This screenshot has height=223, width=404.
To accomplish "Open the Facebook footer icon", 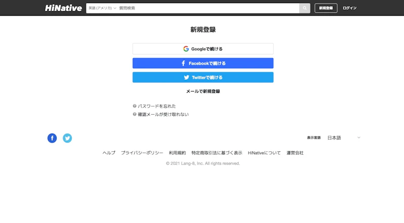I will [x=52, y=138].
